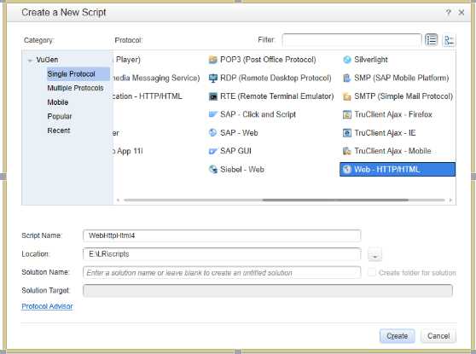
Task: Collapse the VuGen category tree node
Action: 30,60
